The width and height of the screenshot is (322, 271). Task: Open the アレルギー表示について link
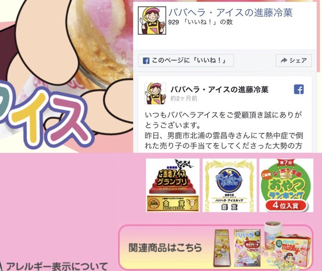pos(57,266)
